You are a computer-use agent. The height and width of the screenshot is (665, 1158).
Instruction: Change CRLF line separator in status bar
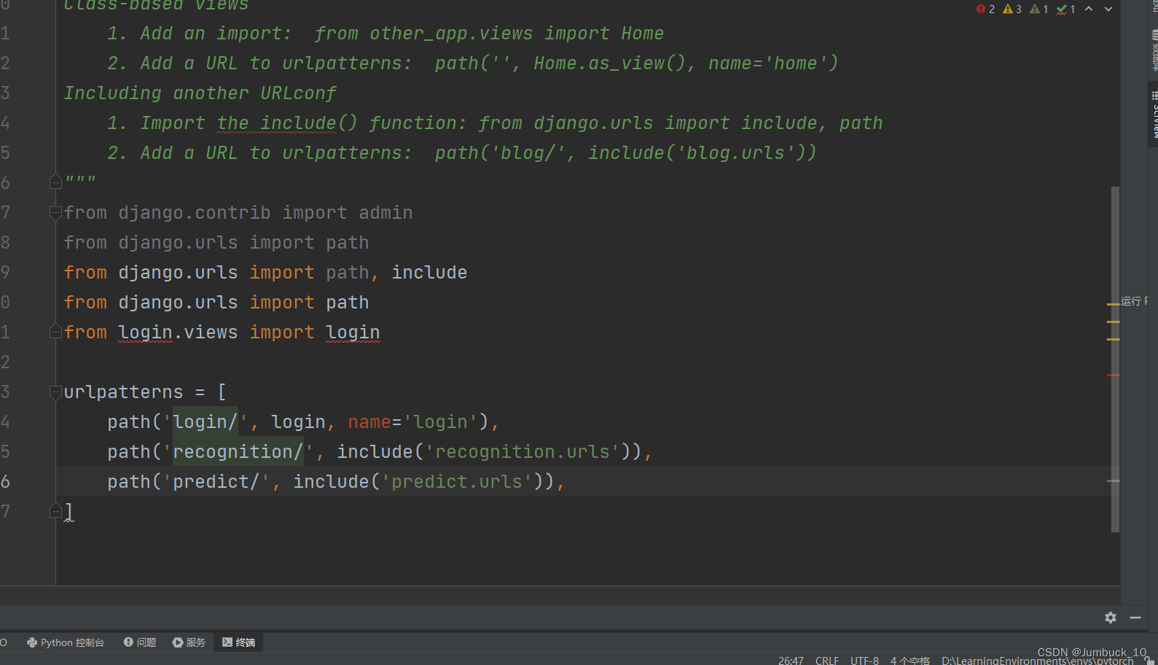pyautogui.click(x=826, y=660)
